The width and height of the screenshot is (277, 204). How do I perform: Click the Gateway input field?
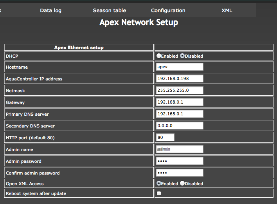[180, 102]
